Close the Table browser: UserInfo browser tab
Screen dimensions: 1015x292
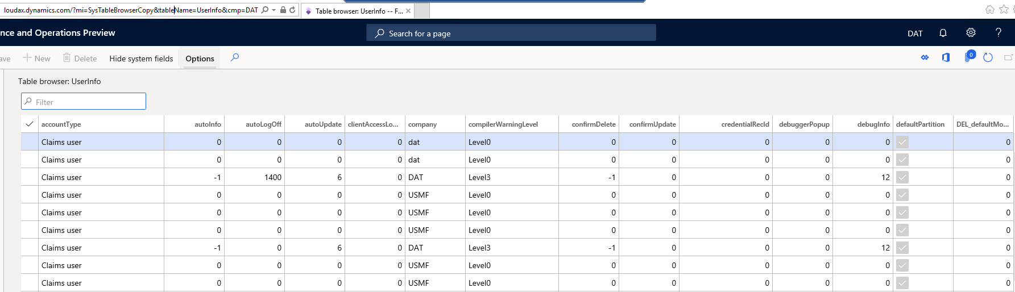(408, 11)
